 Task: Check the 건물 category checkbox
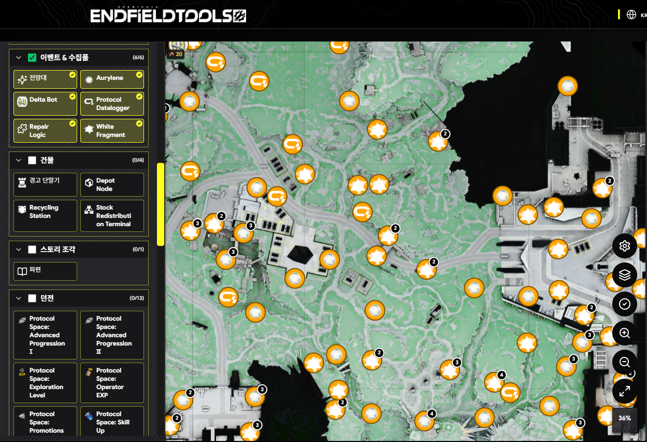[x=32, y=160]
